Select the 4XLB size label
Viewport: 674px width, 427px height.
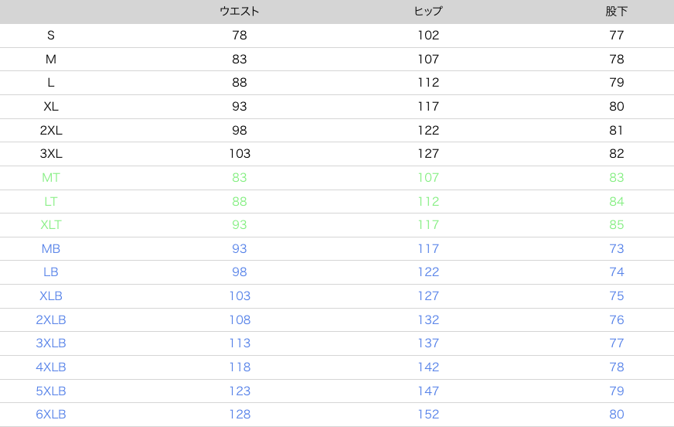51,367
